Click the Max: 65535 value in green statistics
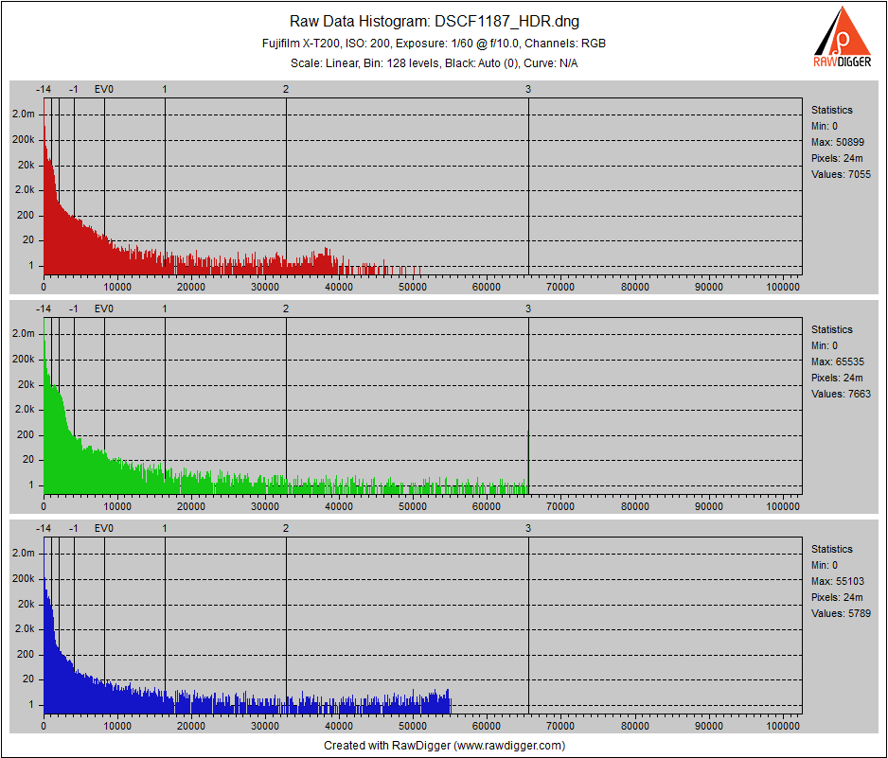888x758 pixels. coord(837,361)
